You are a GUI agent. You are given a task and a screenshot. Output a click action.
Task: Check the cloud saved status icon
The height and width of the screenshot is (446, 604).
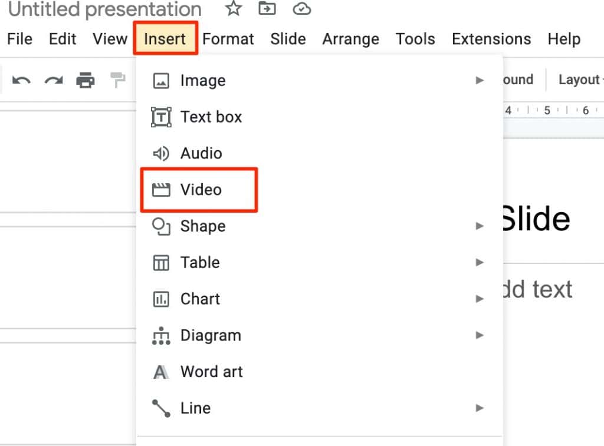click(301, 8)
